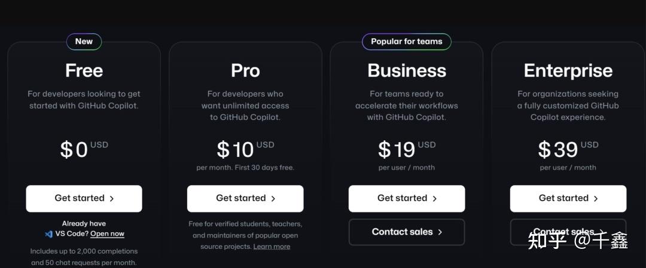
Task: Click the 'New' badge above Free
Action: (x=84, y=42)
